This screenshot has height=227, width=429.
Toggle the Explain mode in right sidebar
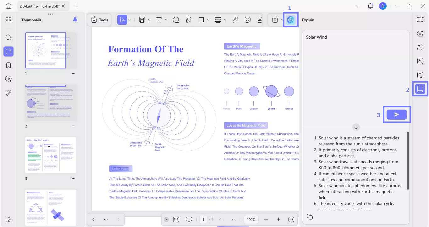tap(420, 89)
